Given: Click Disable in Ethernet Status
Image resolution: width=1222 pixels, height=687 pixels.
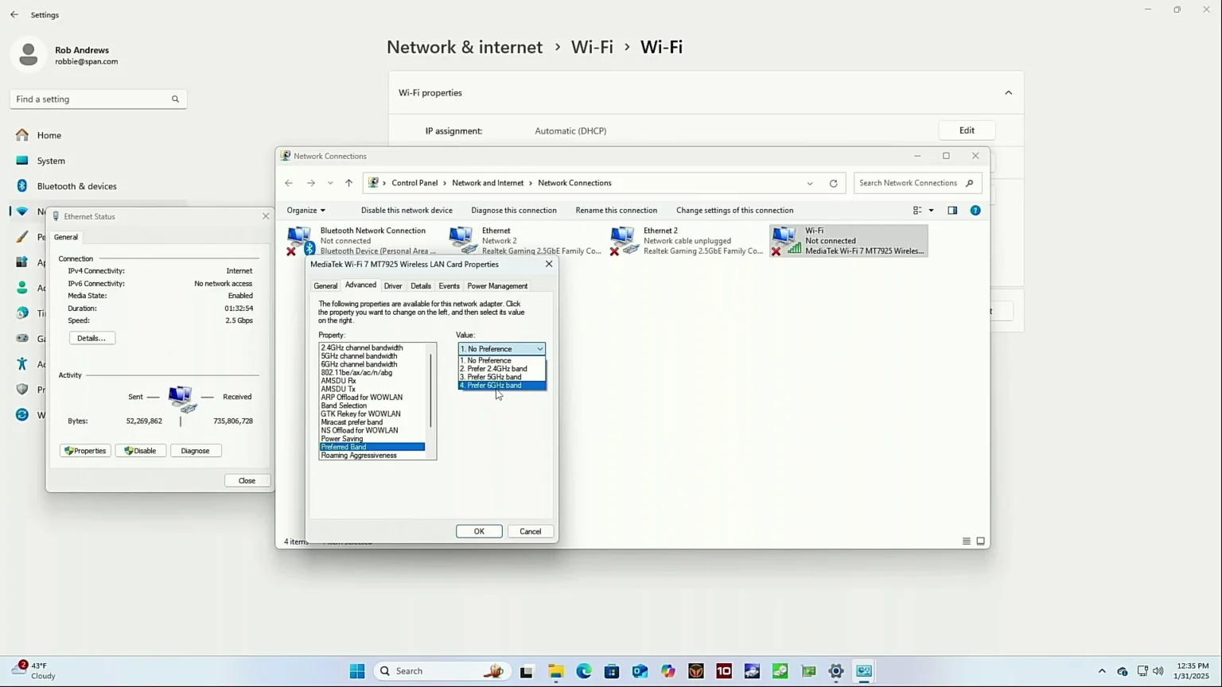Looking at the screenshot, I should pos(141,451).
